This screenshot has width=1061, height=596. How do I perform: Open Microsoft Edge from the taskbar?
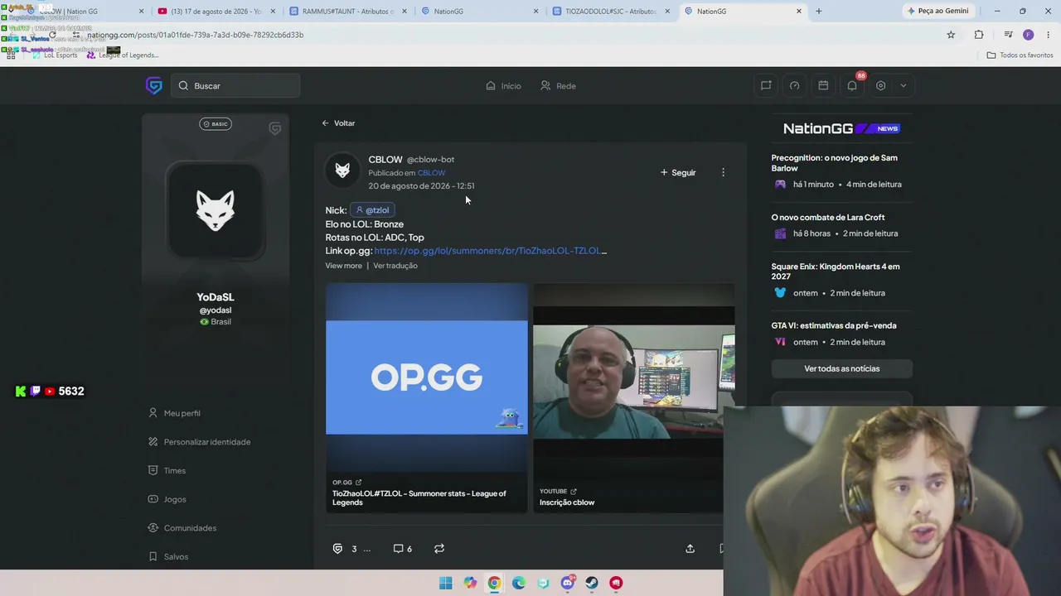519,583
